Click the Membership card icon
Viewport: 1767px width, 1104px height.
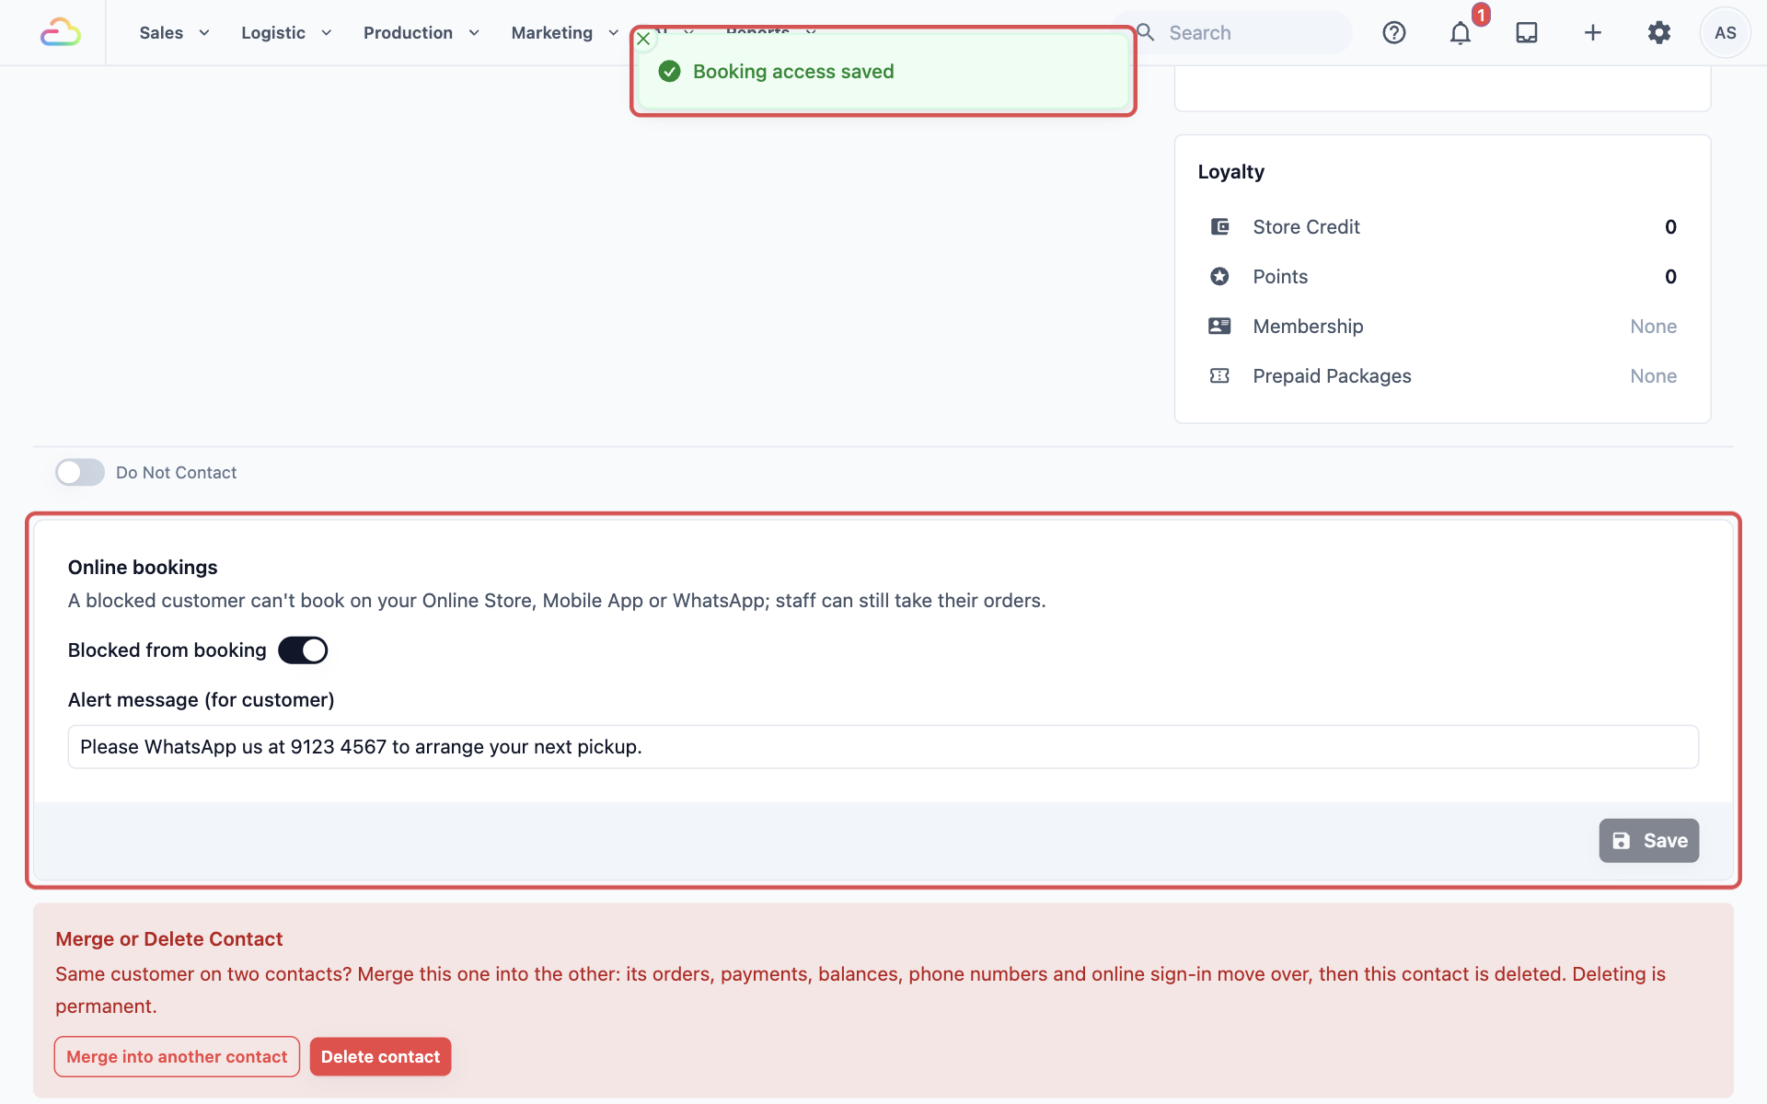pyautogui.click(x=1219, y=326)
